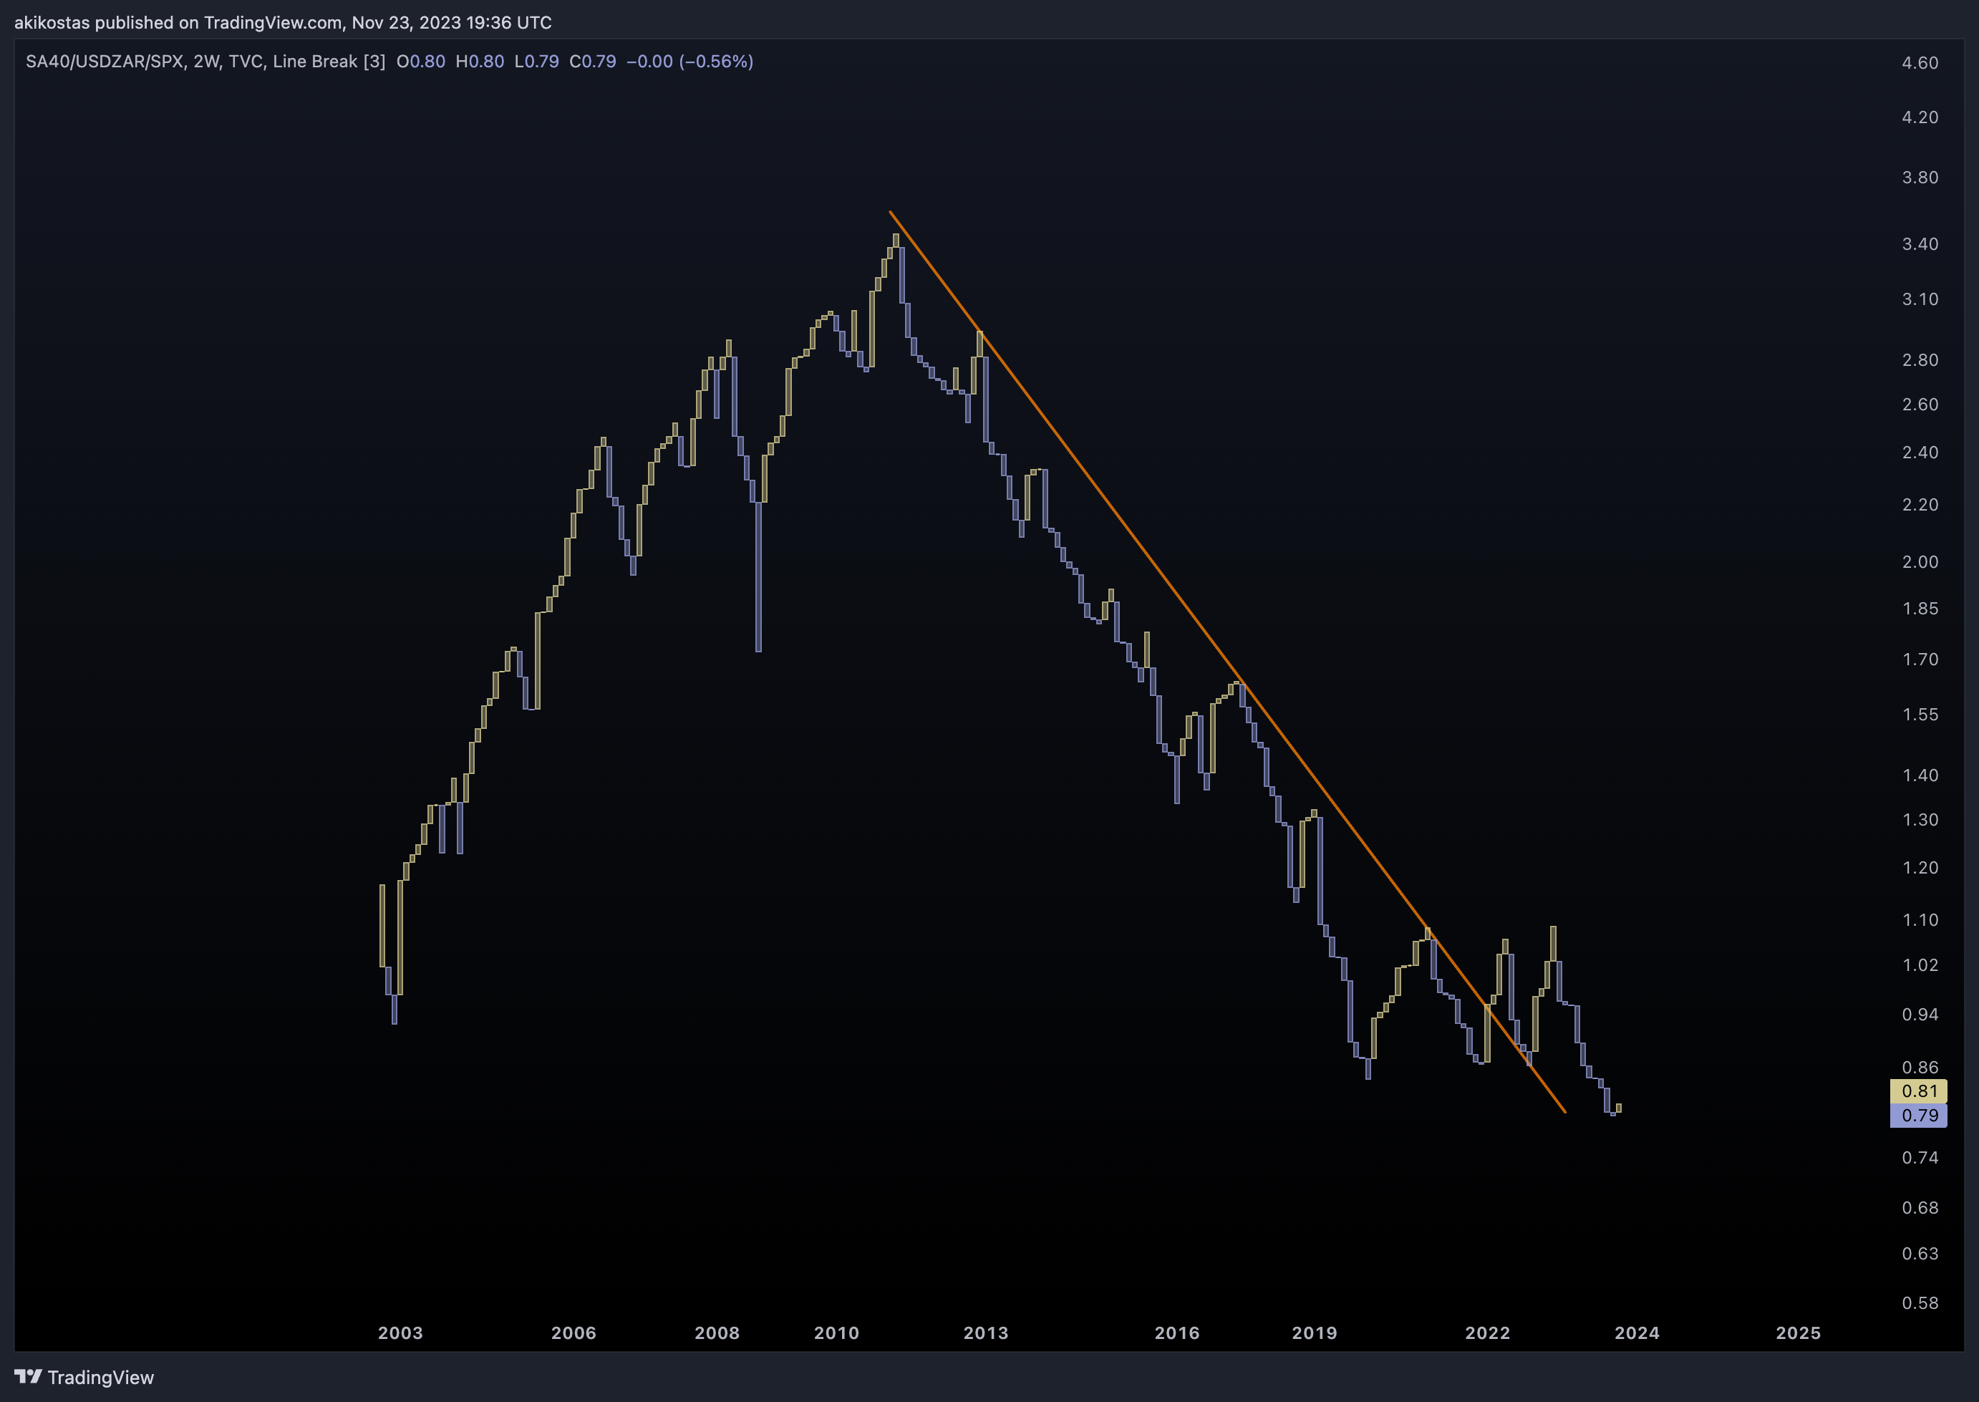Click the 0.58 price axis label
The width and height of the screenshot is (1979, 1402).
click(x=1920, y=1304)
